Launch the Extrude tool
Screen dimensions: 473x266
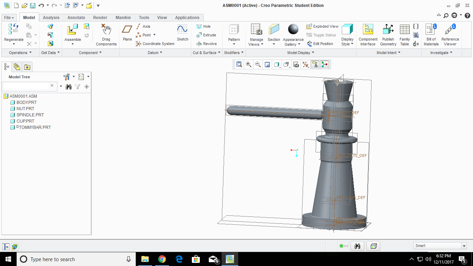click(x=207, y=35)
